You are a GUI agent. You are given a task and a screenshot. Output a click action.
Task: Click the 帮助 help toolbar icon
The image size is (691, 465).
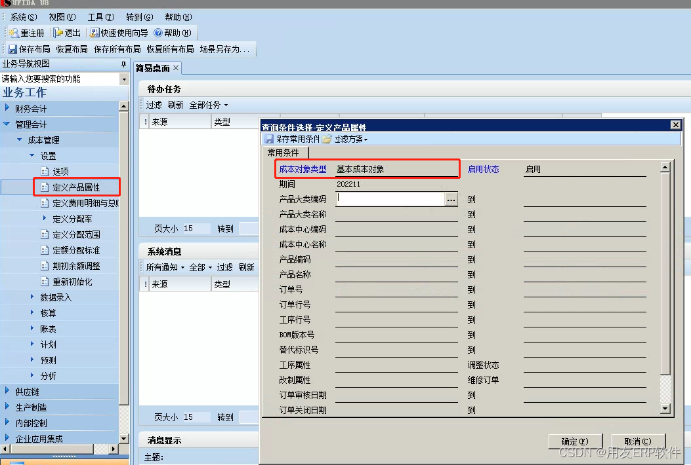coord(158,33)
